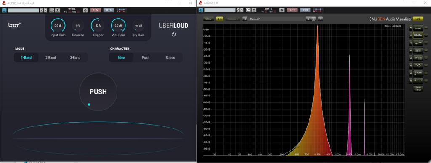Open settings gear in Uberloud host toolbar
The image size is (431, 163).
click(x=85, y=10)
